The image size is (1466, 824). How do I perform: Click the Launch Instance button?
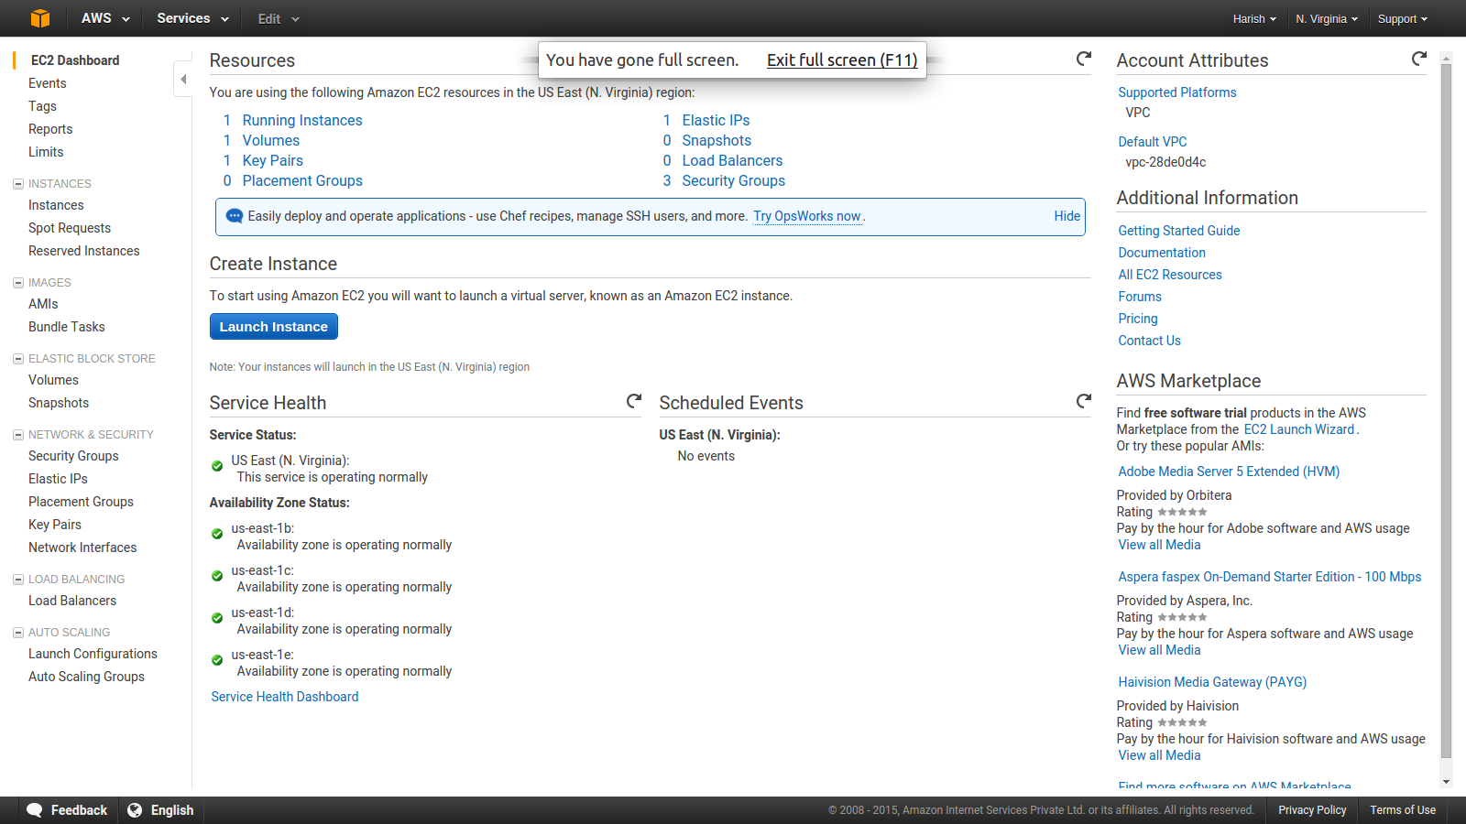274,327
